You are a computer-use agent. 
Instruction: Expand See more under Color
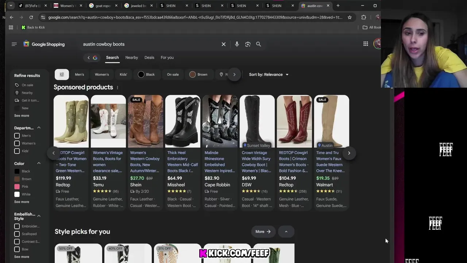click(22, 202)
